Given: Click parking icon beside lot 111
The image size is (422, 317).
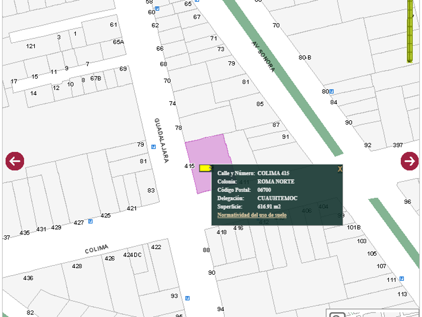Looking at the screenshot, I should [402, 279].
